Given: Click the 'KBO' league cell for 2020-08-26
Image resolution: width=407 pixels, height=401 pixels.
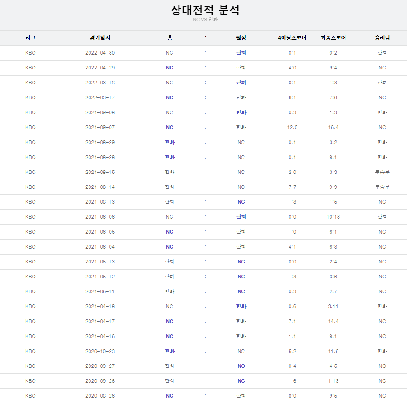Looking at the screenshot, I should tap(30, 396).
